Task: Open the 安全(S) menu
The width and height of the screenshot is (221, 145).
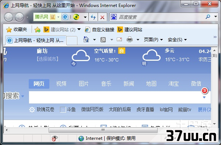Action: [177, 40]
